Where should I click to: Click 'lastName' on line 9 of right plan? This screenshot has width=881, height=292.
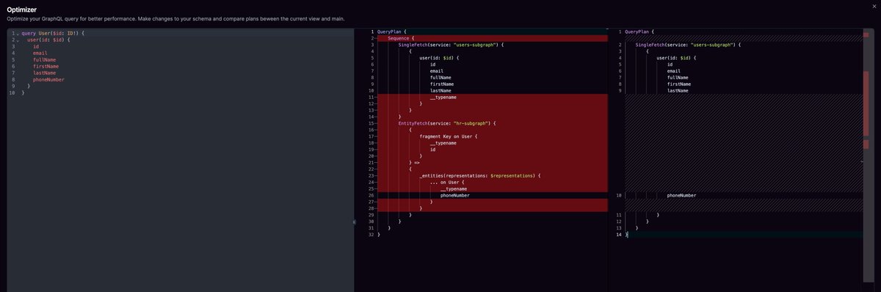(678, 91)
